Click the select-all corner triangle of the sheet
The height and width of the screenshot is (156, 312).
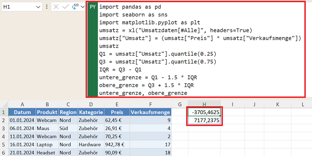tap(5, 105)
